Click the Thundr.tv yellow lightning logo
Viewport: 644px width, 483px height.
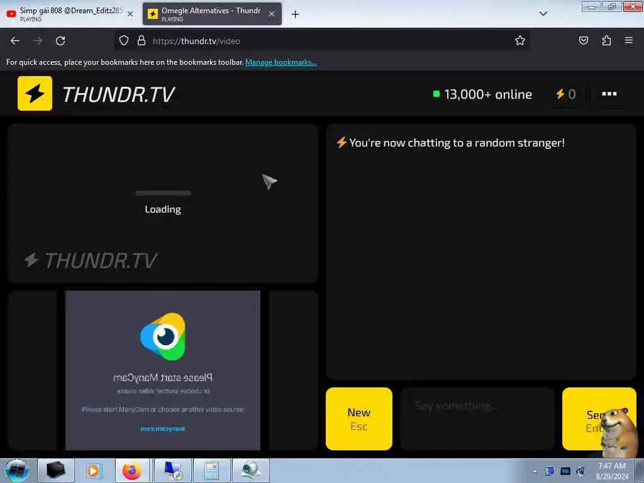tap(35, 93)
